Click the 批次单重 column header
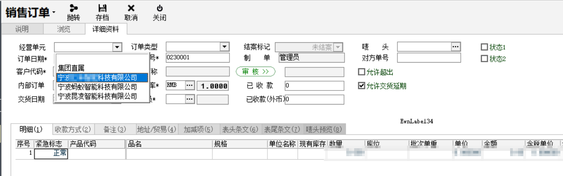563x176 pixels. click(431, 144)
